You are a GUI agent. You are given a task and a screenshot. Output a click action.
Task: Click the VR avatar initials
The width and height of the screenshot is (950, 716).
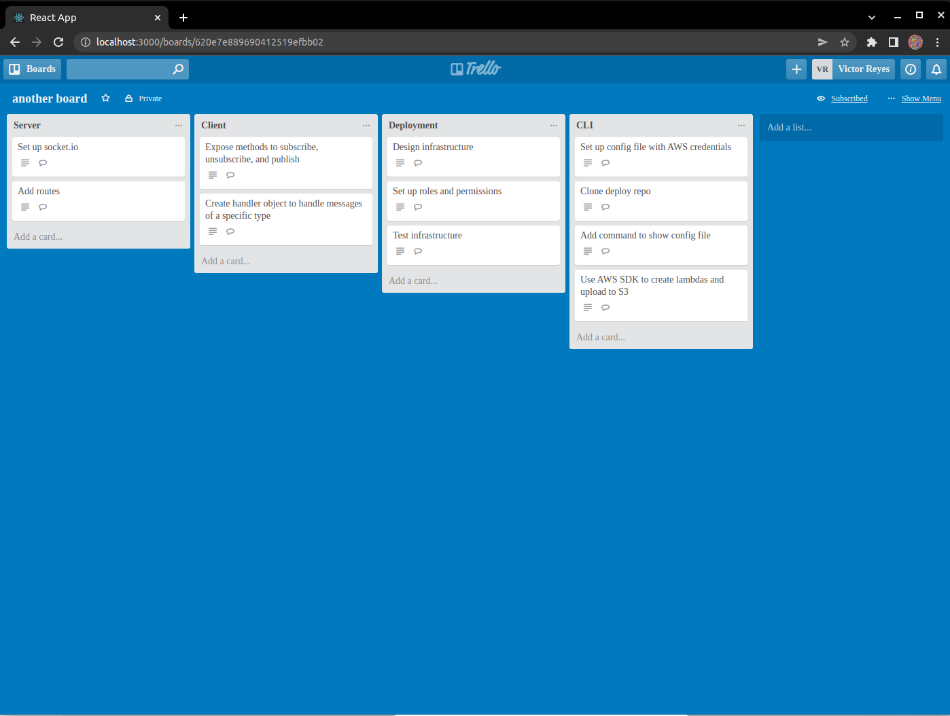(822, 69)
